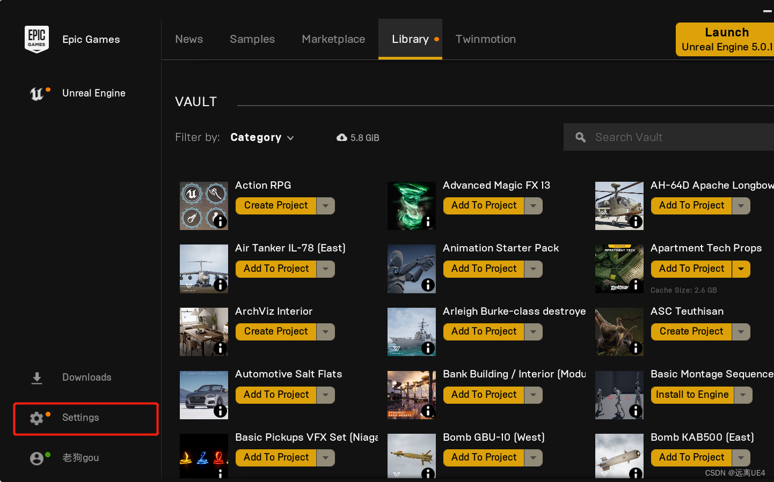
Task: Switch to the News tab
Action: tap(189, 39)
